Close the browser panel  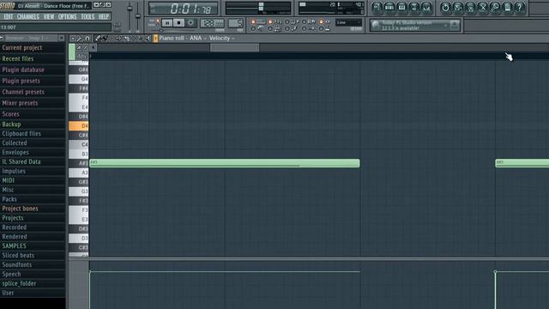(x=61, y=38)
